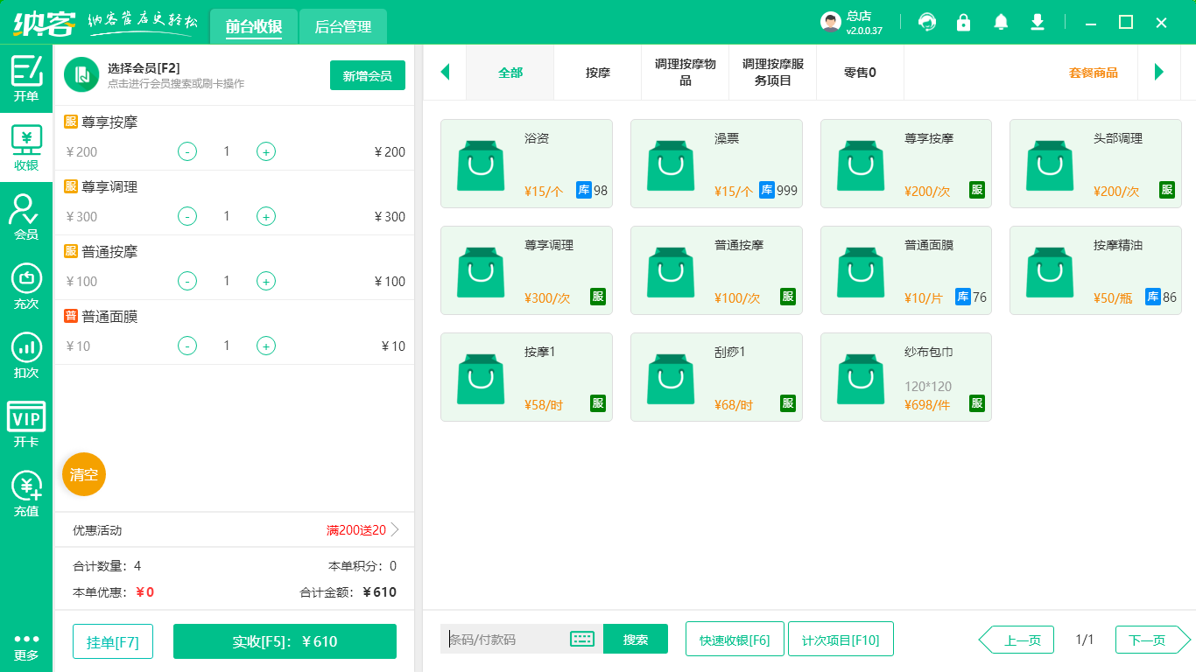Open the 更多 more menu
The height and width of the screenshot is (672, 1196).
[x=26, y=646]
